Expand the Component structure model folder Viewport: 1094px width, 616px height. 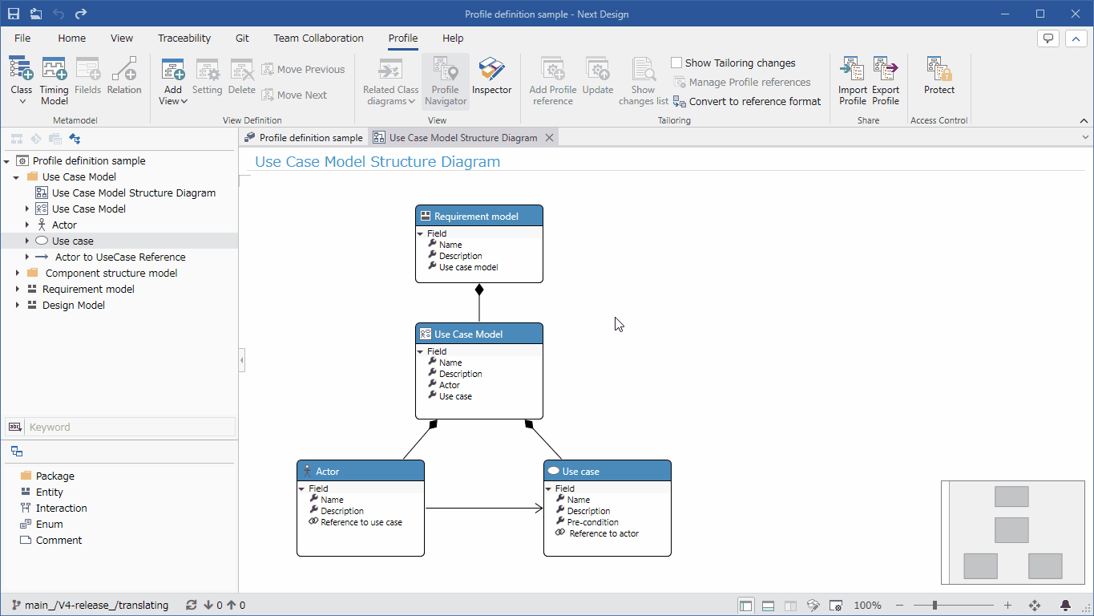point(17,274)
